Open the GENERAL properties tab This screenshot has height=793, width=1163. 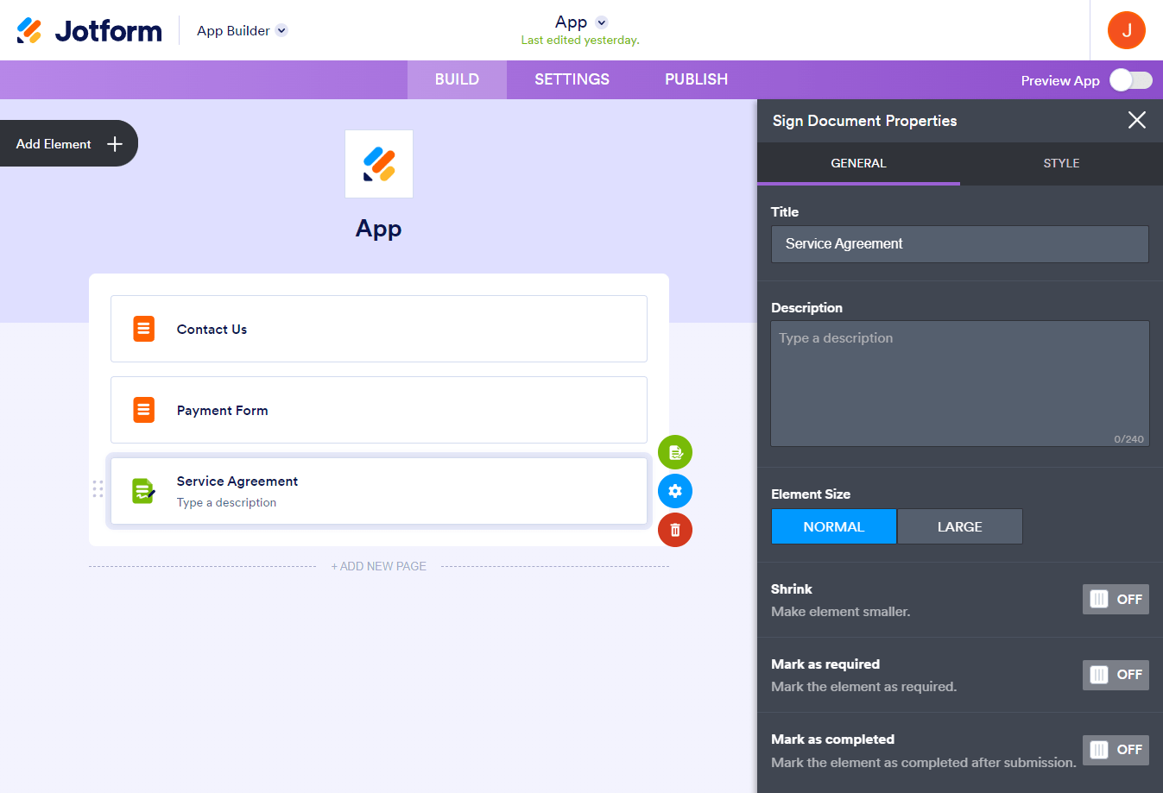[858, 163]
